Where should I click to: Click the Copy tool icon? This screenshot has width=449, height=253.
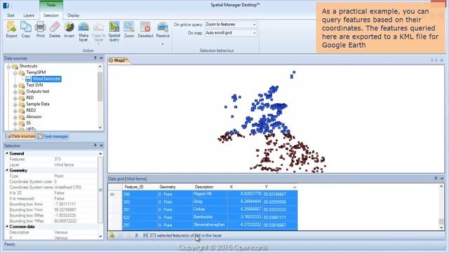pyautogui.click(x=26, y=27)
